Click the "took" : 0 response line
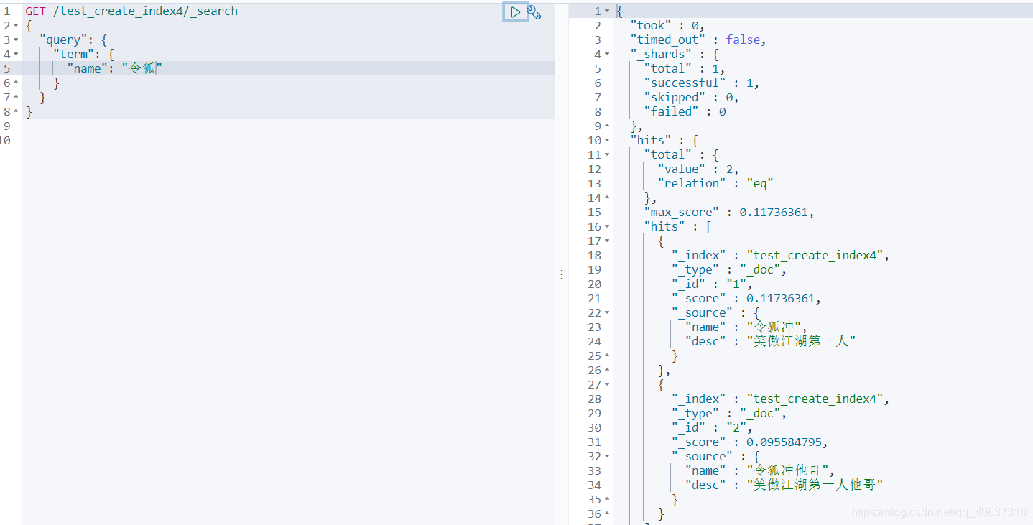1033x525 pixels. [x=667, y=26]
